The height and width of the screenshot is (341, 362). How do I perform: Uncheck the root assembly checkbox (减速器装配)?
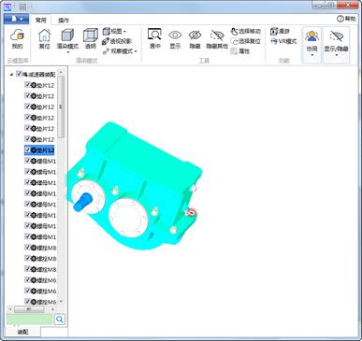point(19,74)
